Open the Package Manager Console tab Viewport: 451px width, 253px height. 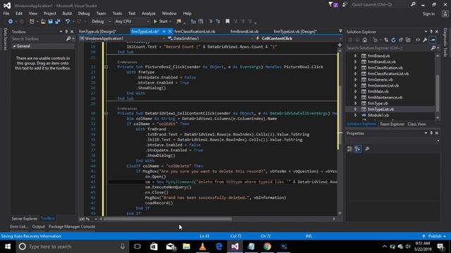(72, 226)
